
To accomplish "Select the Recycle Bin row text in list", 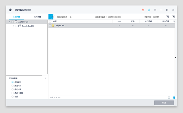I will (x=60, y=26).
